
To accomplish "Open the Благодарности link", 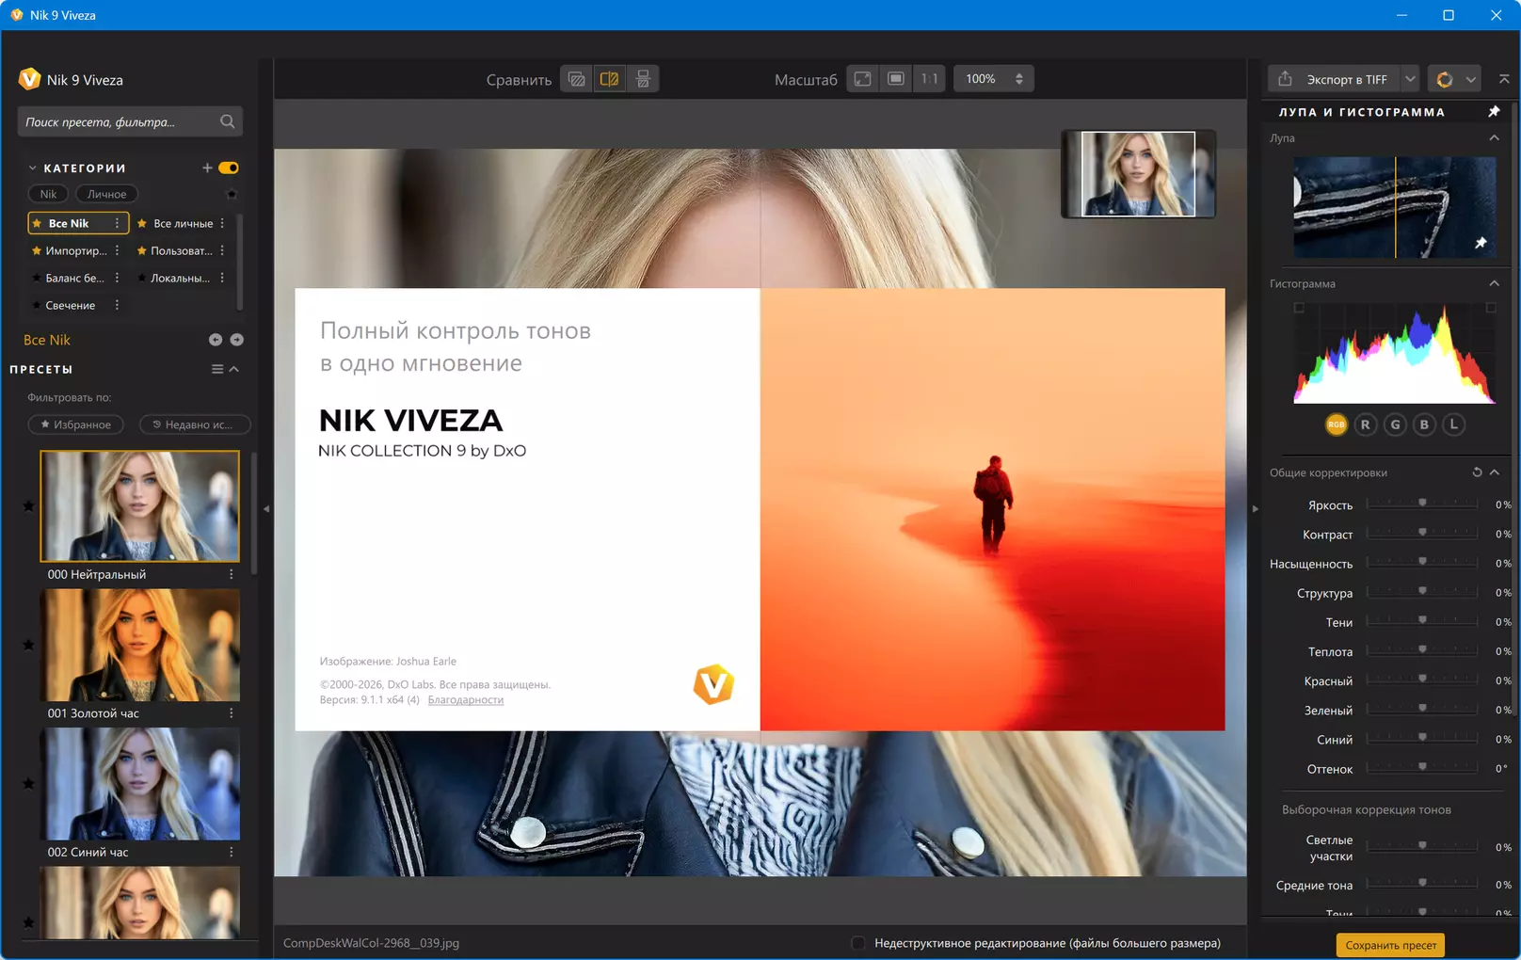I will [x=466, y=700].
